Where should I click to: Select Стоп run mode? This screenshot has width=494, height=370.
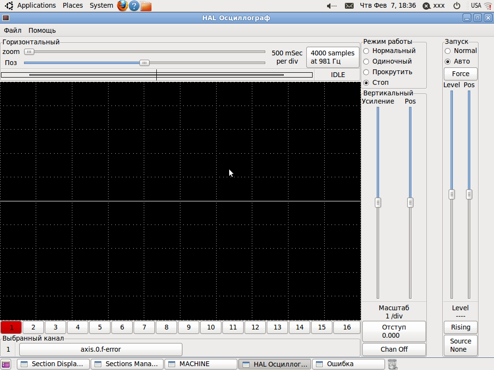point(376,83)
